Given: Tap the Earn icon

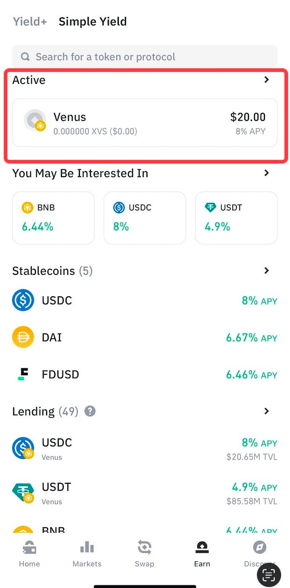Looking at the screenshot, I should [x=202, y=552].
